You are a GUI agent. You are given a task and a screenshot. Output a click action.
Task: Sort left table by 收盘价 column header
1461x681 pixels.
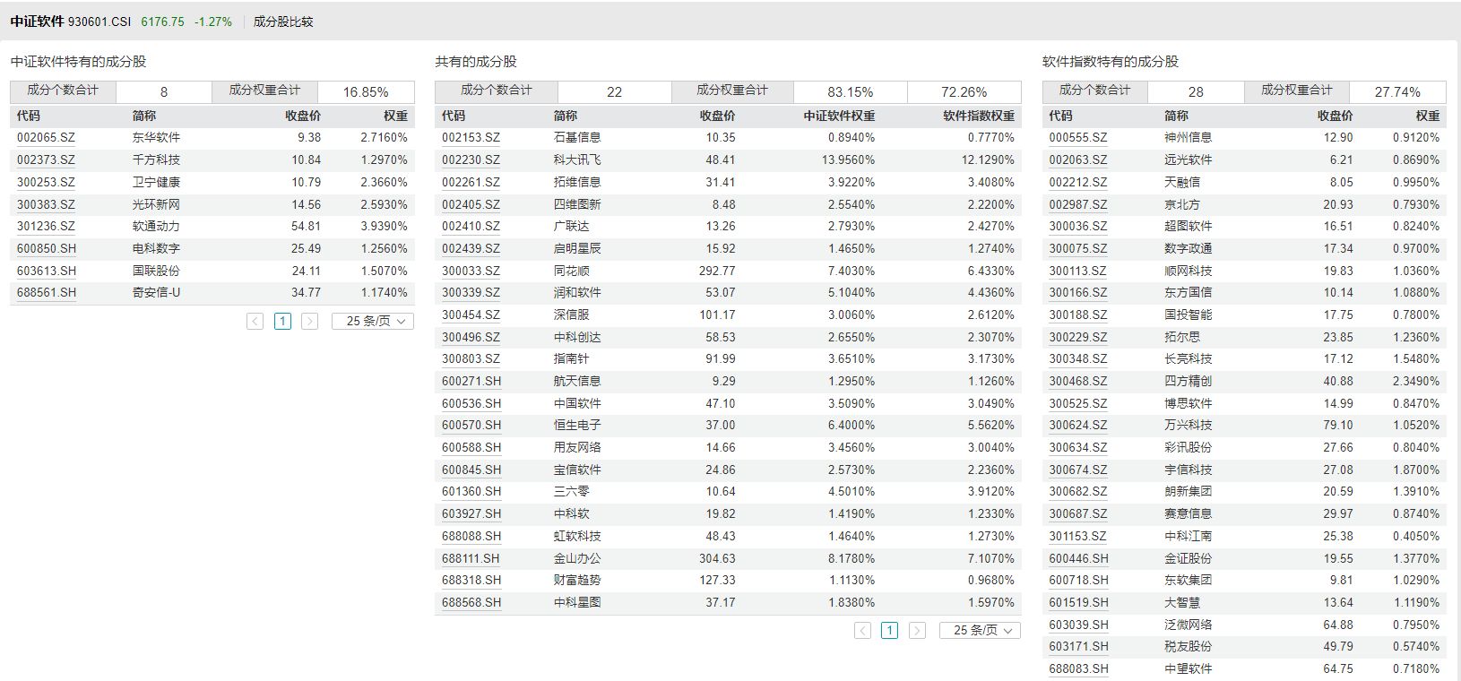click(303, 116)
